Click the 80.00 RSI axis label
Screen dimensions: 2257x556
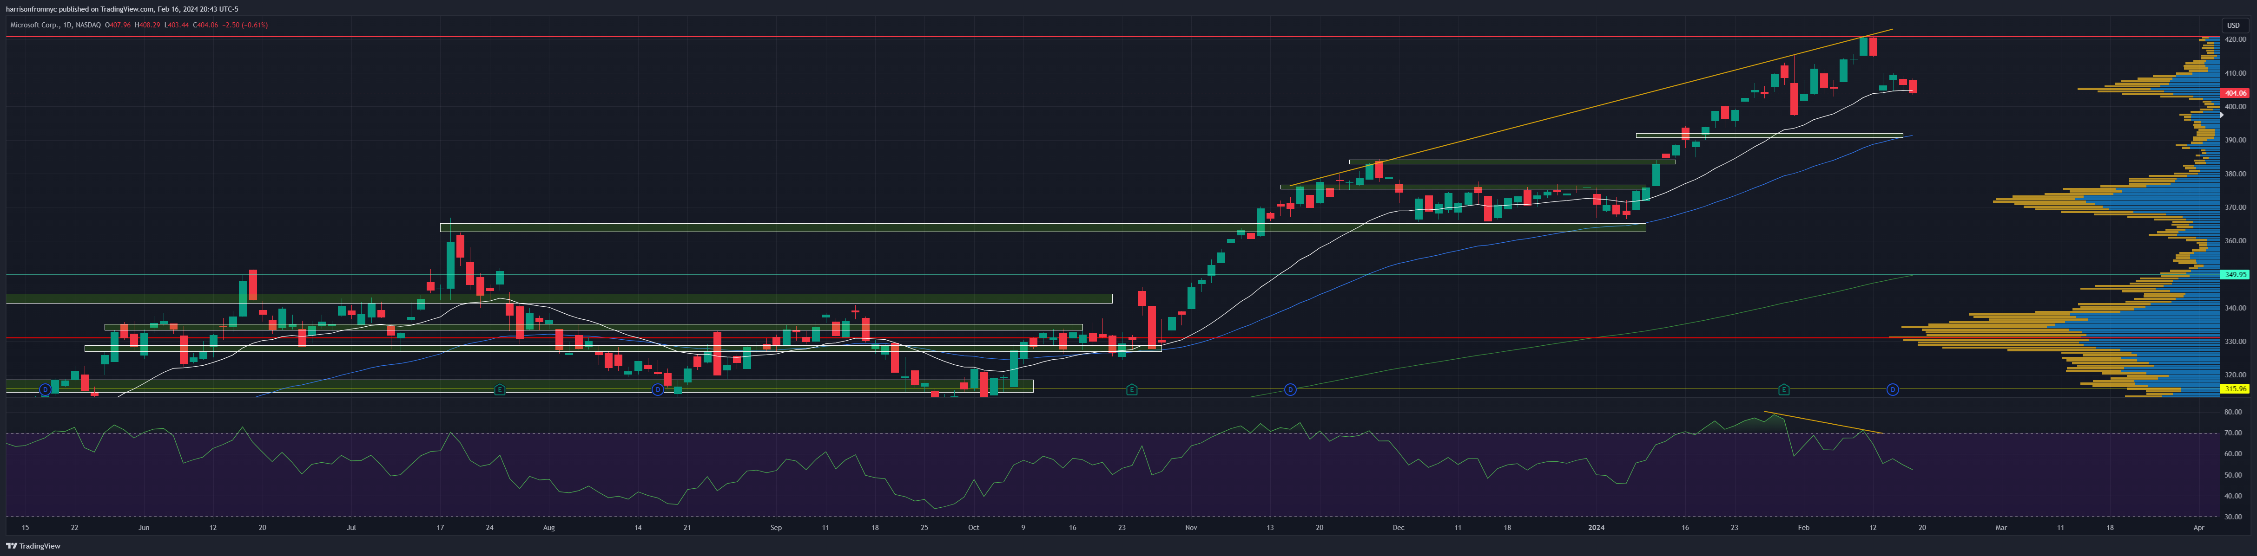[2233, 412]
